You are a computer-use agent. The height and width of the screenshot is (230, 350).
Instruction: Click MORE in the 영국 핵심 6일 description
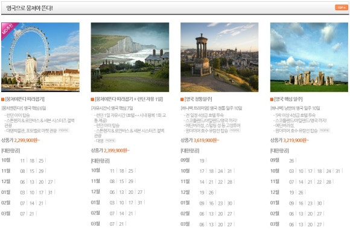point(63,130)
